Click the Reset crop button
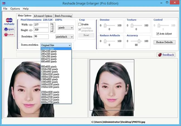 click(x=86, y=35)
